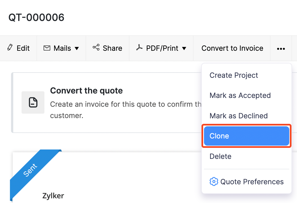Select Create Project from the menu
Image resolution: width=297 pixels, height=203 pixels.
coord(234,75)
